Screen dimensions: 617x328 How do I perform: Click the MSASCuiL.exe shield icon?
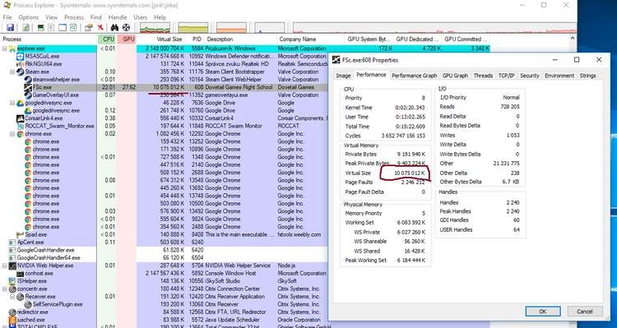coord(21,56)
